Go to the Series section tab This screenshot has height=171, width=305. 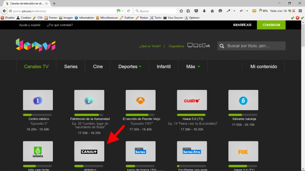point(71,67)
